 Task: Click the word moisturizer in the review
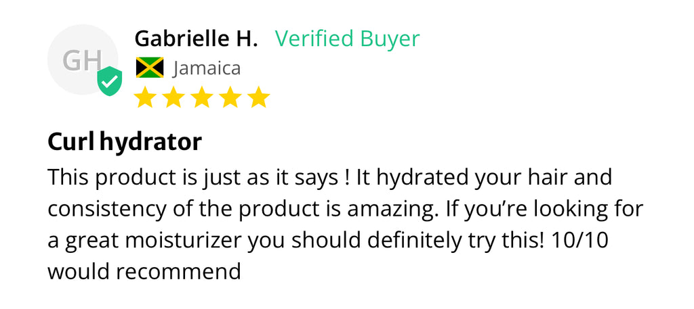(x=184, y=240)
